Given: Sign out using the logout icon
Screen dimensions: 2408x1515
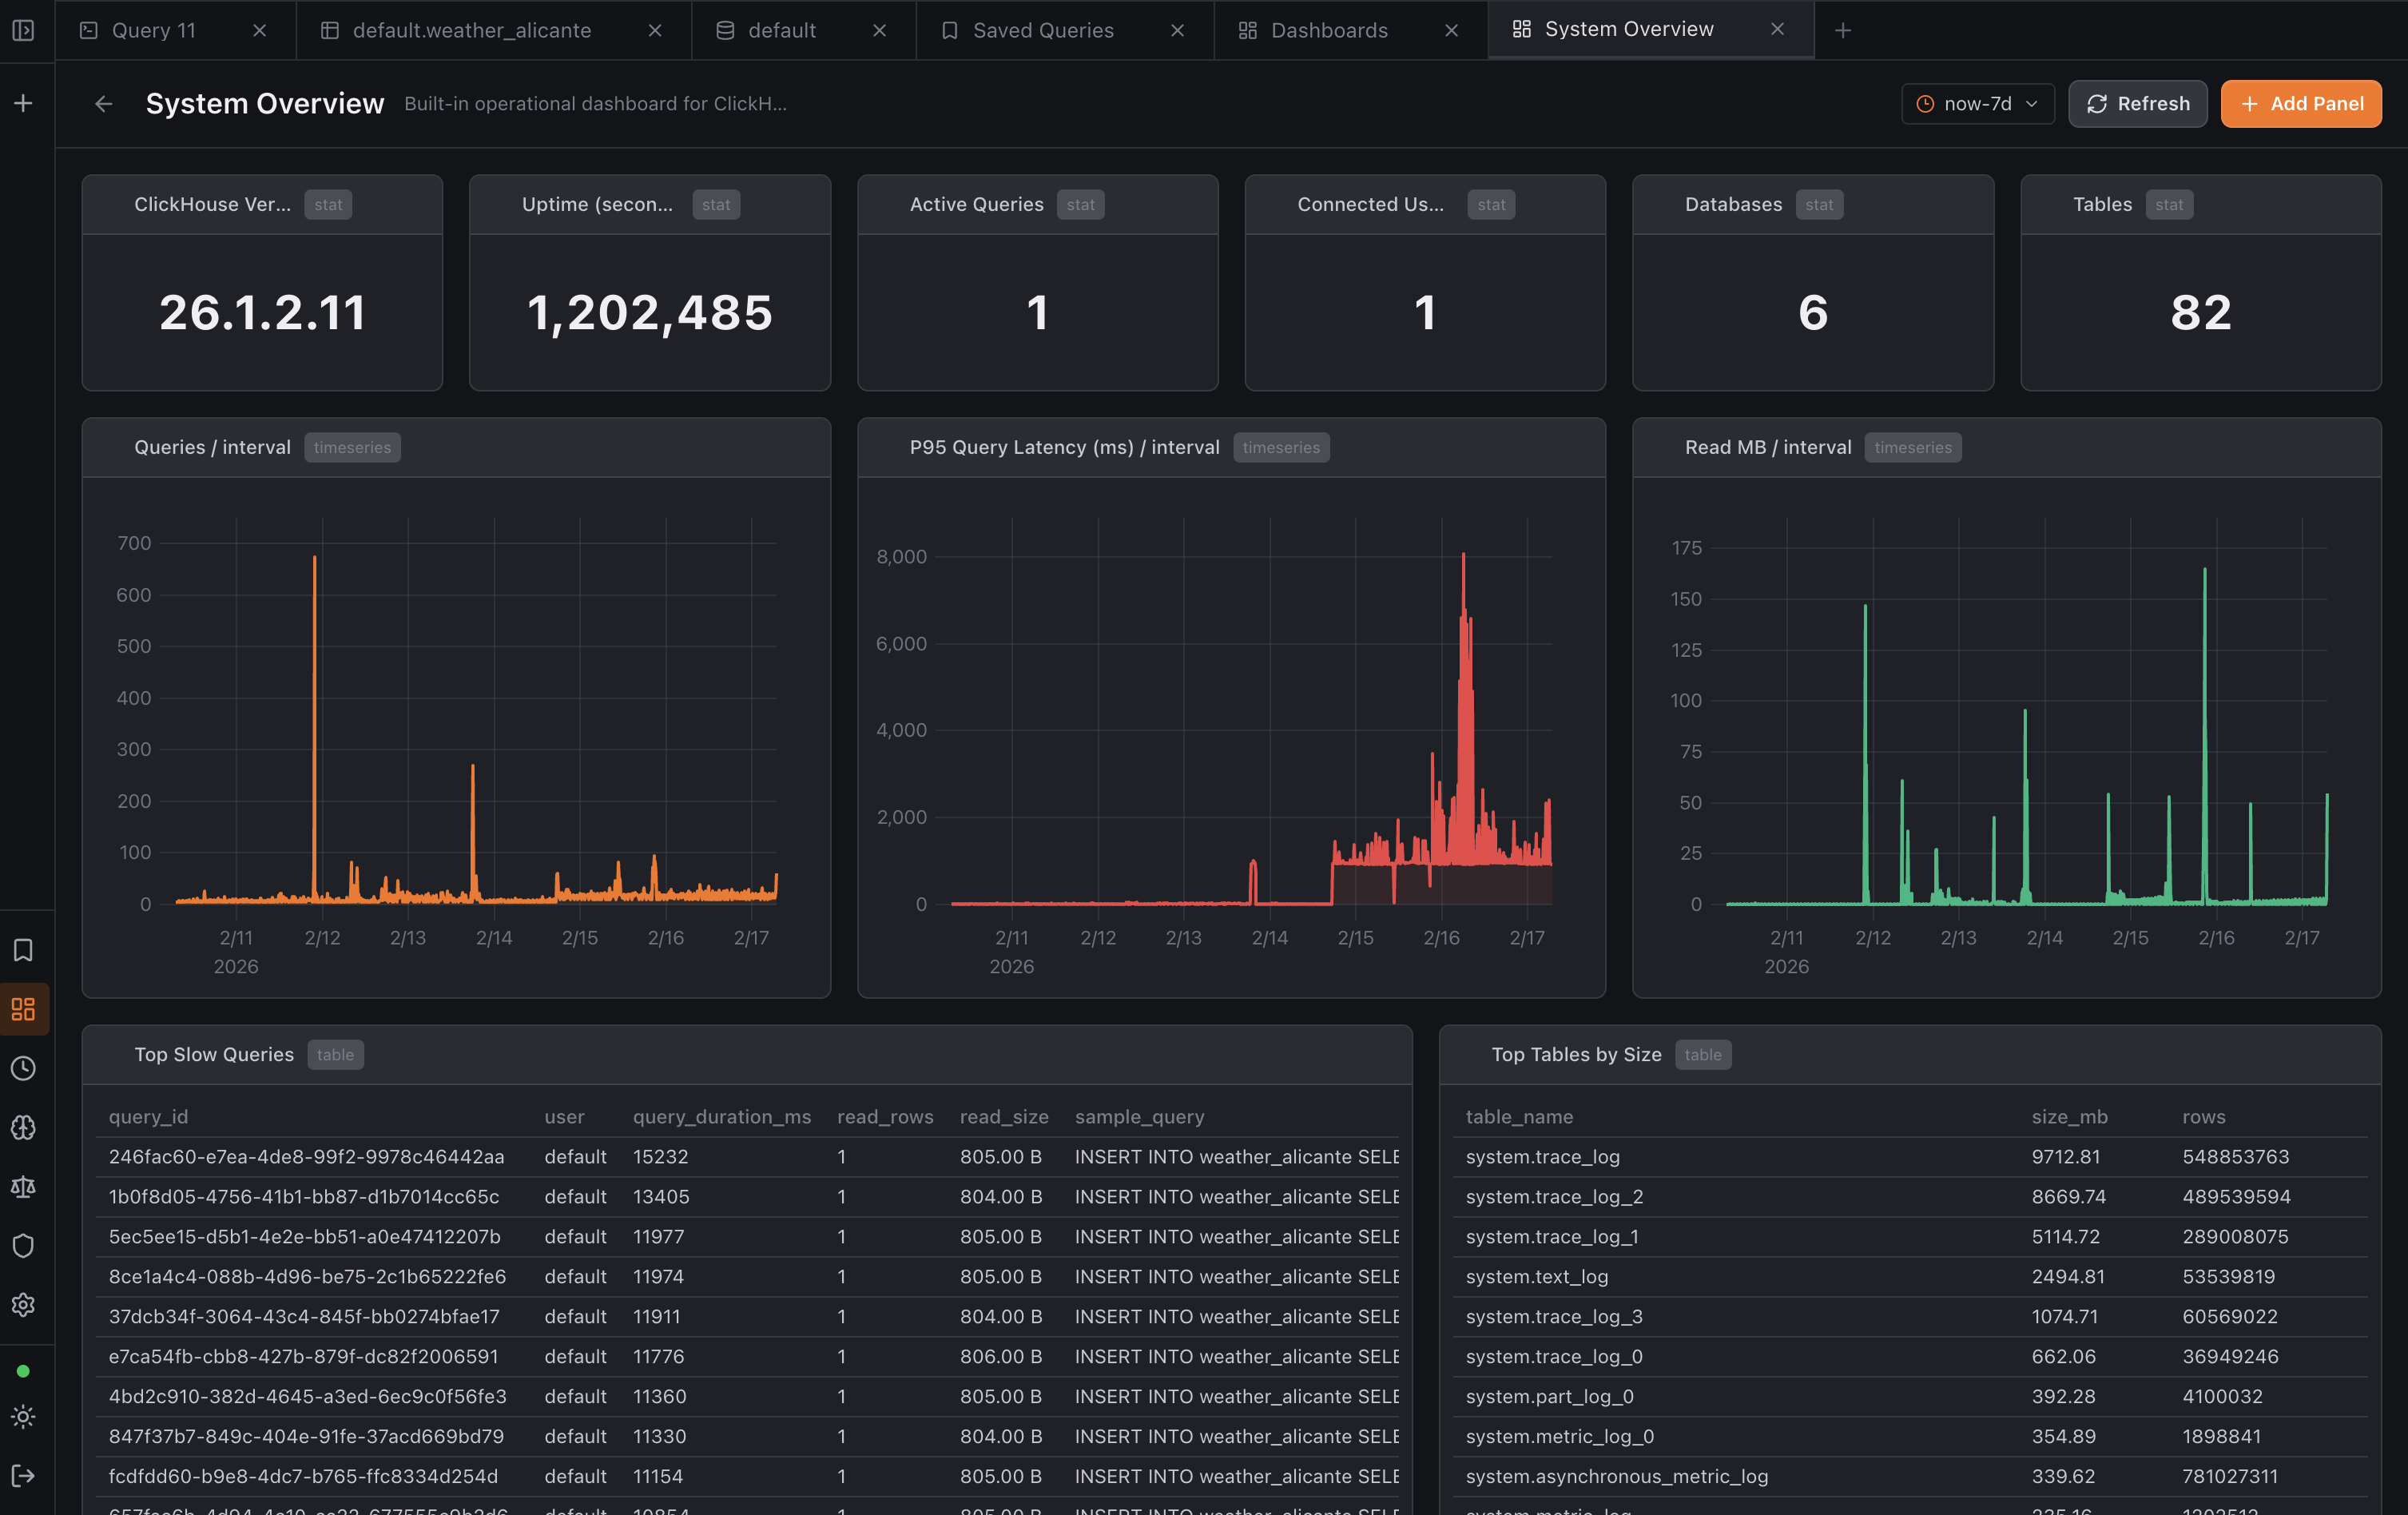Looking at the screenshot, I should pos(24,1475).
